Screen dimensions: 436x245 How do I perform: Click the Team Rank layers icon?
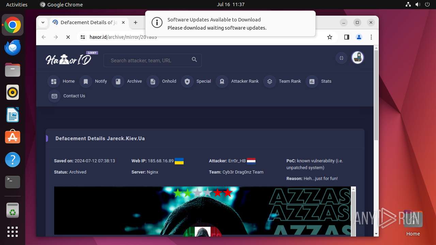tap(270, 81)
